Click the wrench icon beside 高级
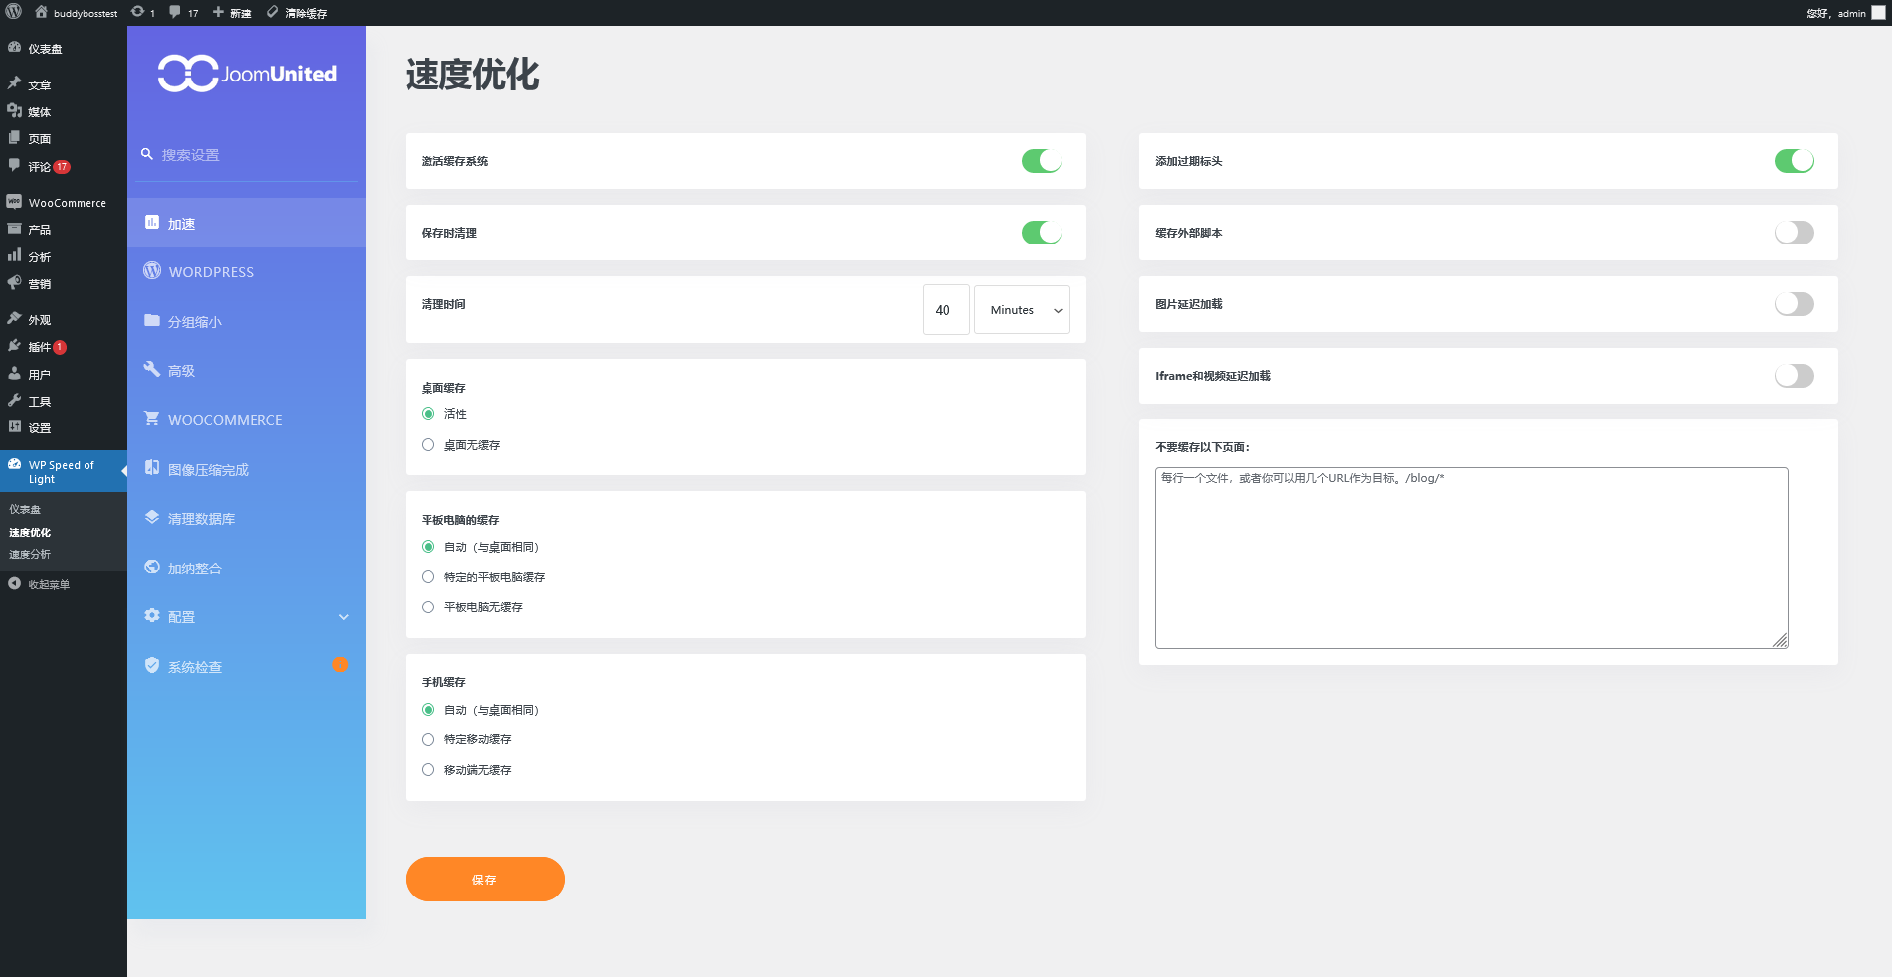The width and height of the screenshot is (1892, 977). 152,369
